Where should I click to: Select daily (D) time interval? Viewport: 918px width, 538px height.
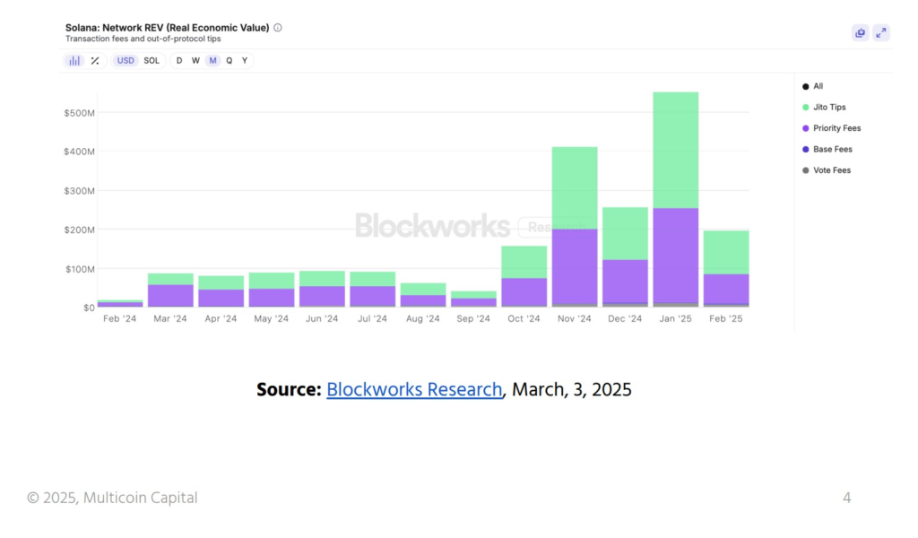click(178, 61)
